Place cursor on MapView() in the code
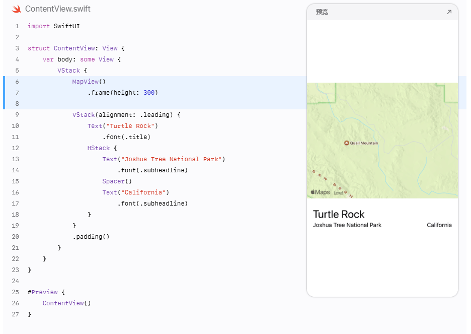Image resolution: width=471 pixels, height=334 pixels. tap(89, 82)
